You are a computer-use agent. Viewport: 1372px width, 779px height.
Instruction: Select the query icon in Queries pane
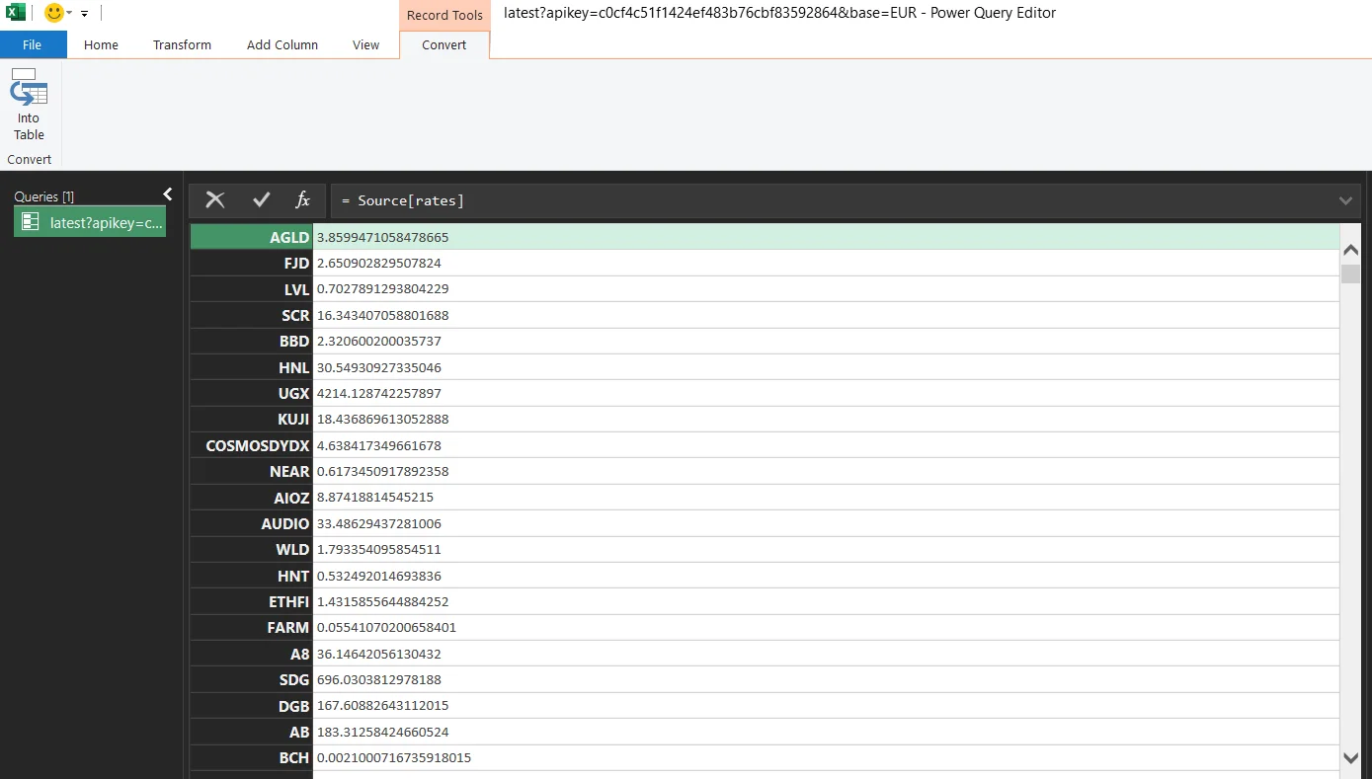pos(31,222)
